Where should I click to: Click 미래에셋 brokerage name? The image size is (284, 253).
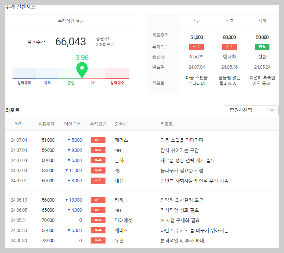coord(123,220)
